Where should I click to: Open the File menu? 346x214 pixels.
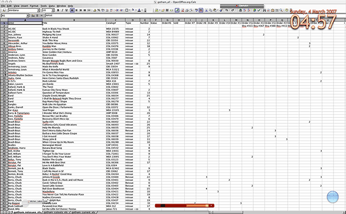click(3, 6)
